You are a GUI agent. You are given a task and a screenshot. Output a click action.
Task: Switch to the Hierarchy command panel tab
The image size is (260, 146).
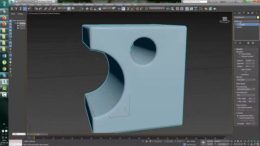coord(244,13)
